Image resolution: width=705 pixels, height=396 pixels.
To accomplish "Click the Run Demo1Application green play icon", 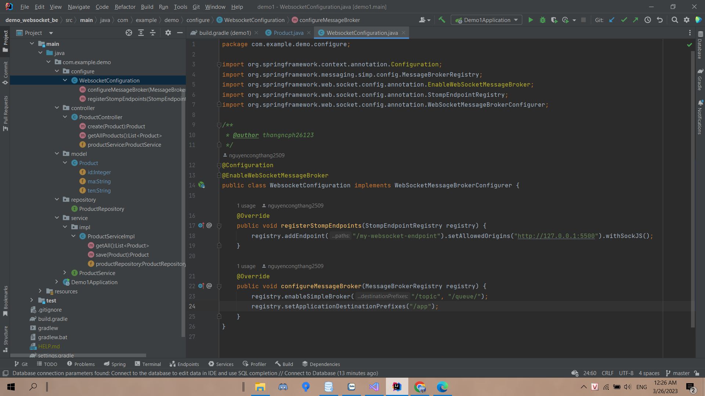I will pyautogui.click(x=531, y=20).
